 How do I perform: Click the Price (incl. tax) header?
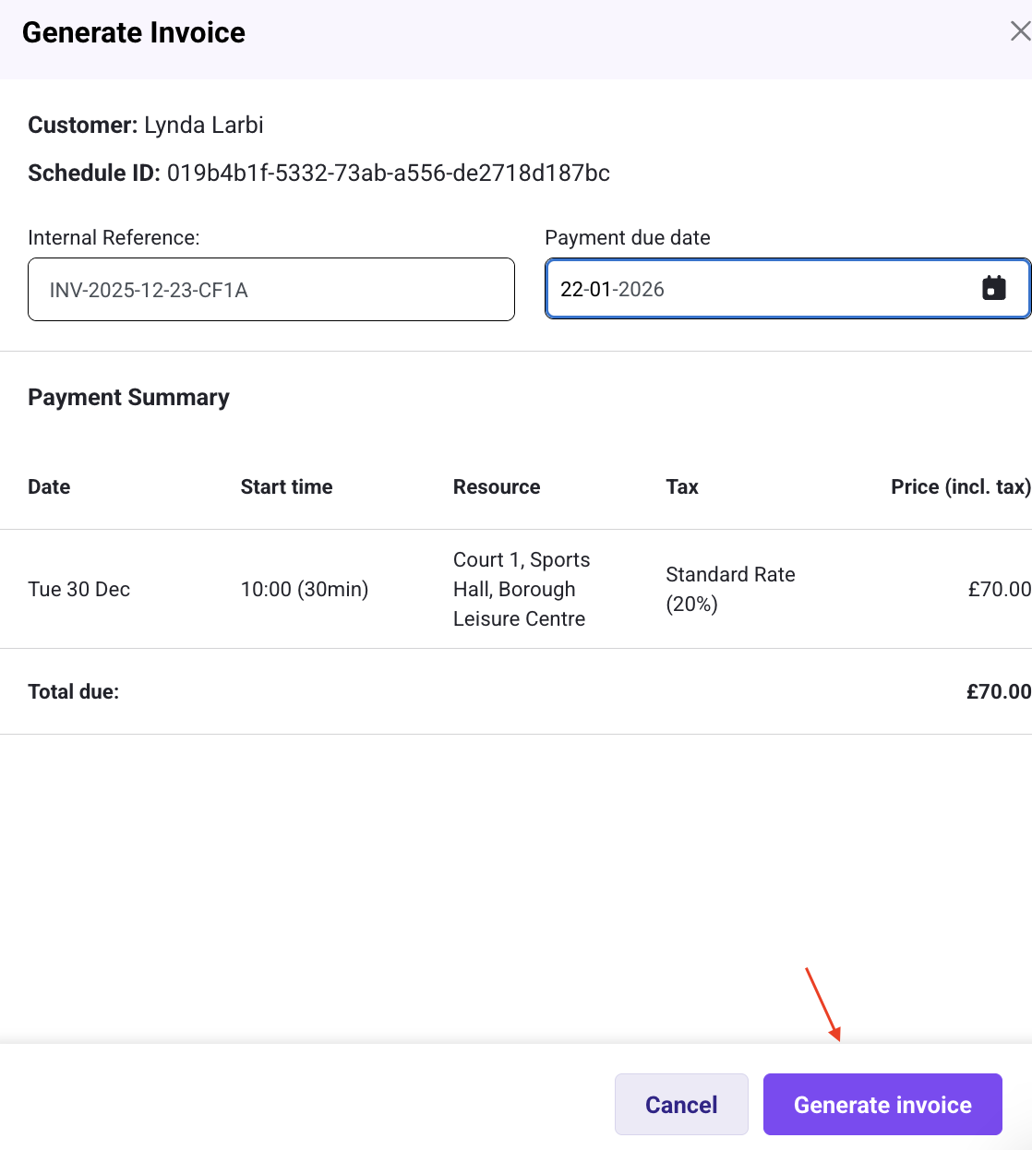point(960,486)
